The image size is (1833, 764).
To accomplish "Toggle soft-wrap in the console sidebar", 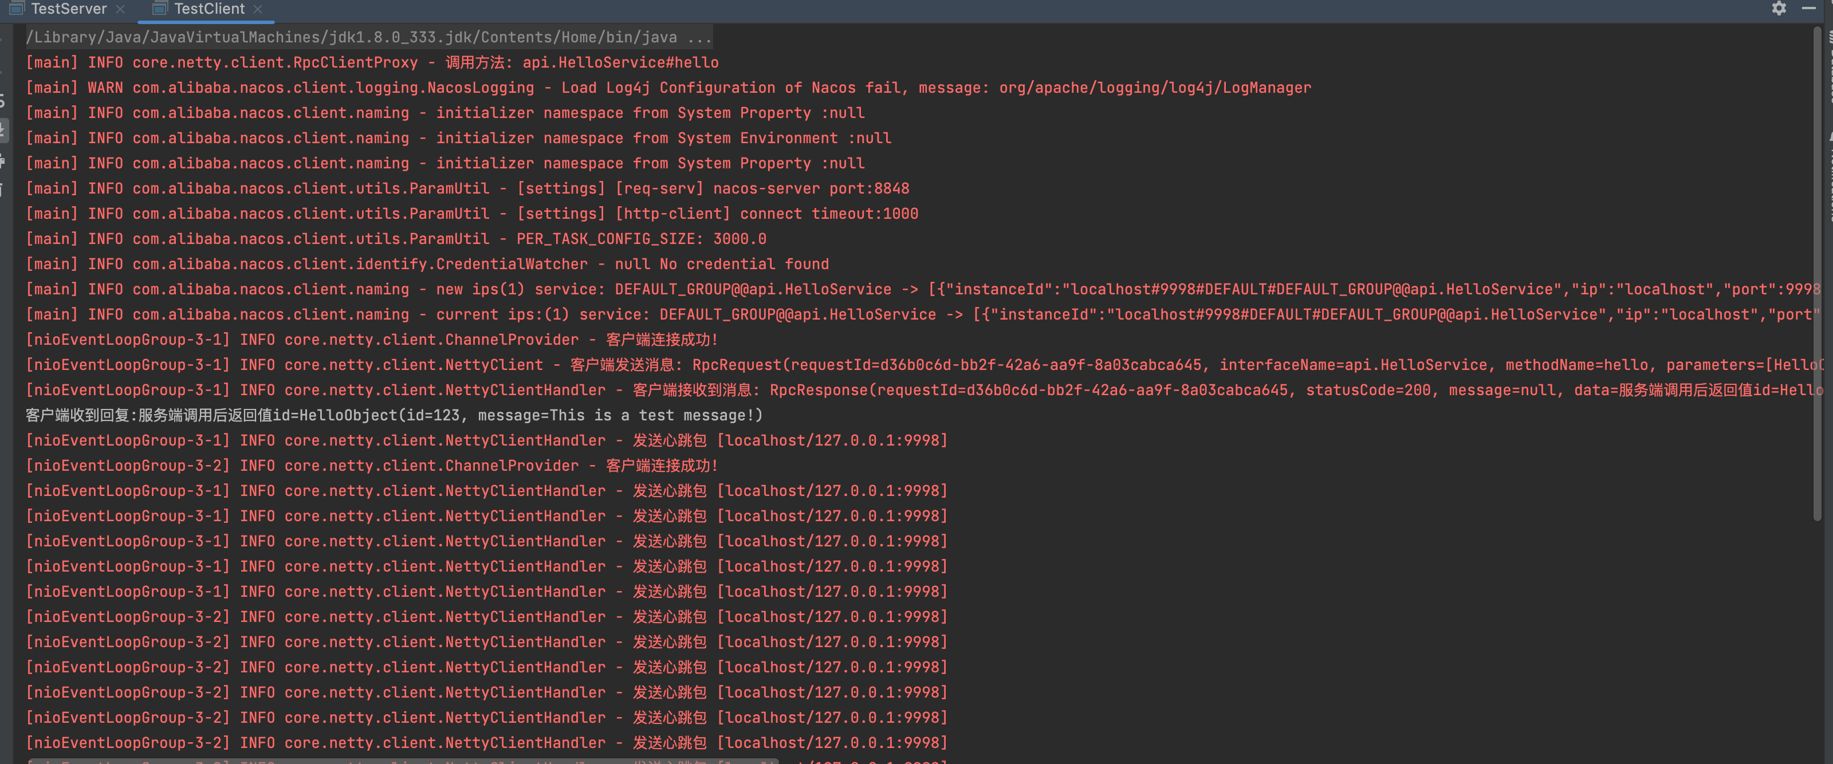I will tap(3, 101).
